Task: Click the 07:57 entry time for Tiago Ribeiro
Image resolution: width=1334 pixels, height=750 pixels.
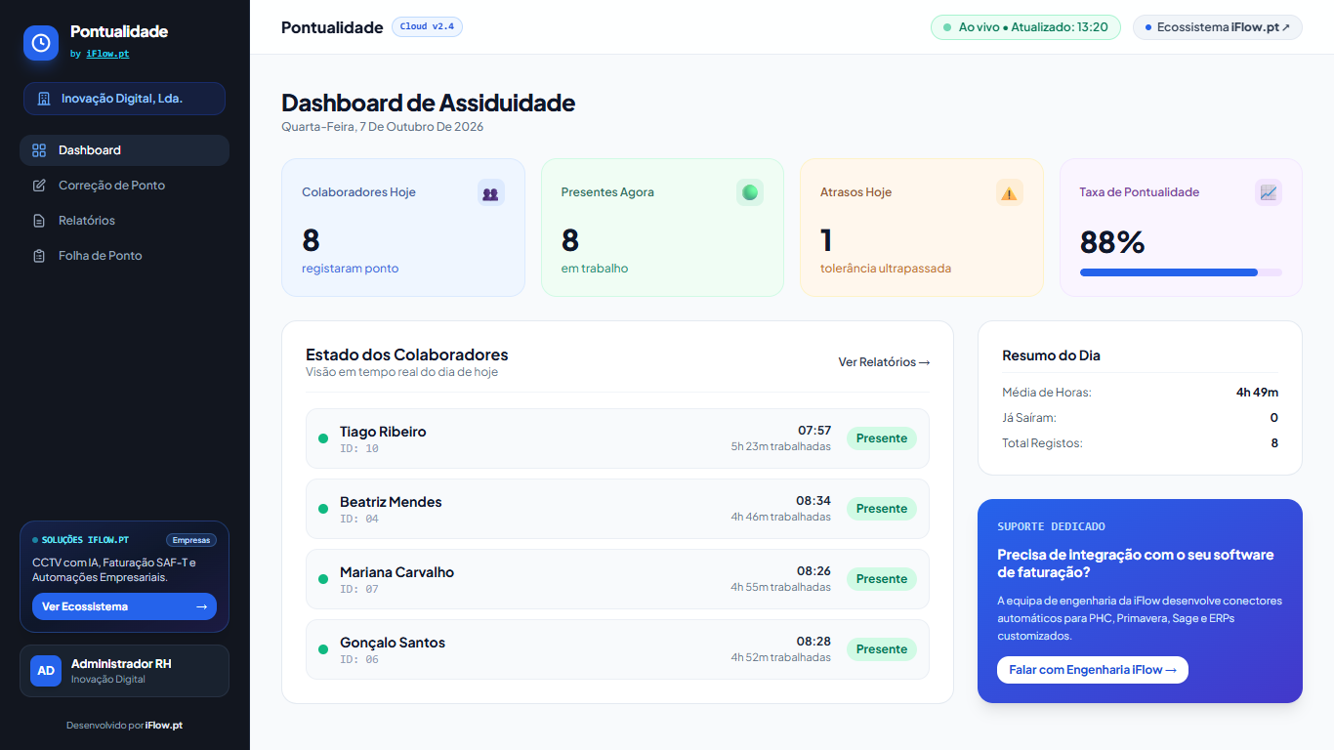Action: [x=814, y=431]
